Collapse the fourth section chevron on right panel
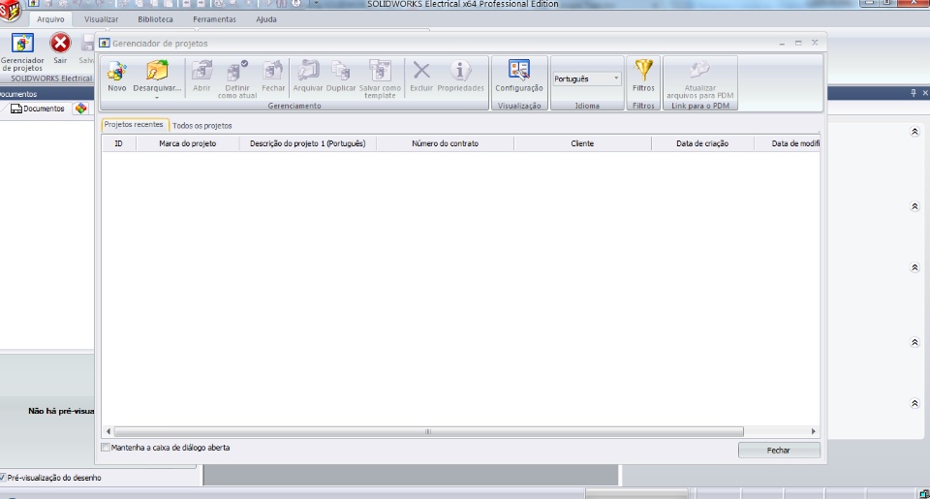 point(914,342)
